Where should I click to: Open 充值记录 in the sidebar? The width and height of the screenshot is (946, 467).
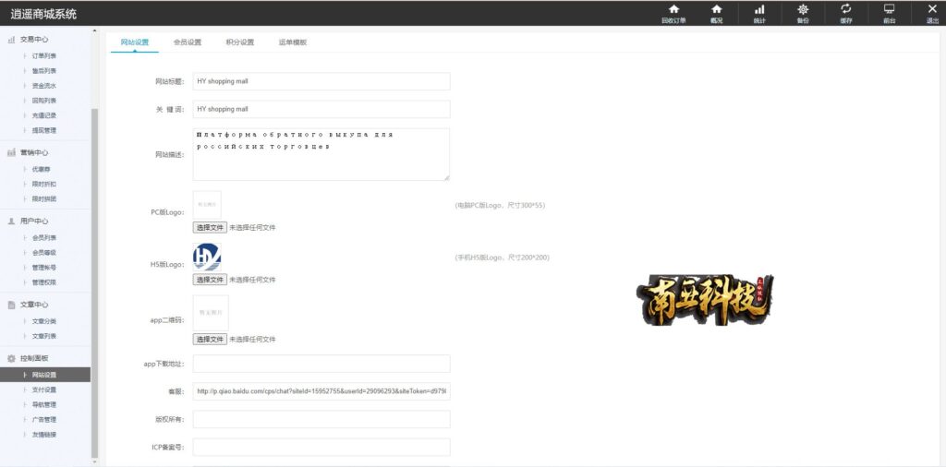[44, 115]
